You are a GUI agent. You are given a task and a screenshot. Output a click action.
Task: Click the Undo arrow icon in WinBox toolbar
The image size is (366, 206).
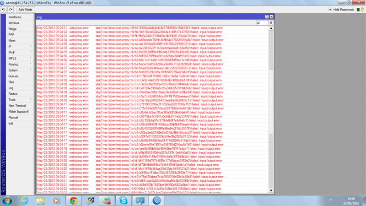(4, 10)
